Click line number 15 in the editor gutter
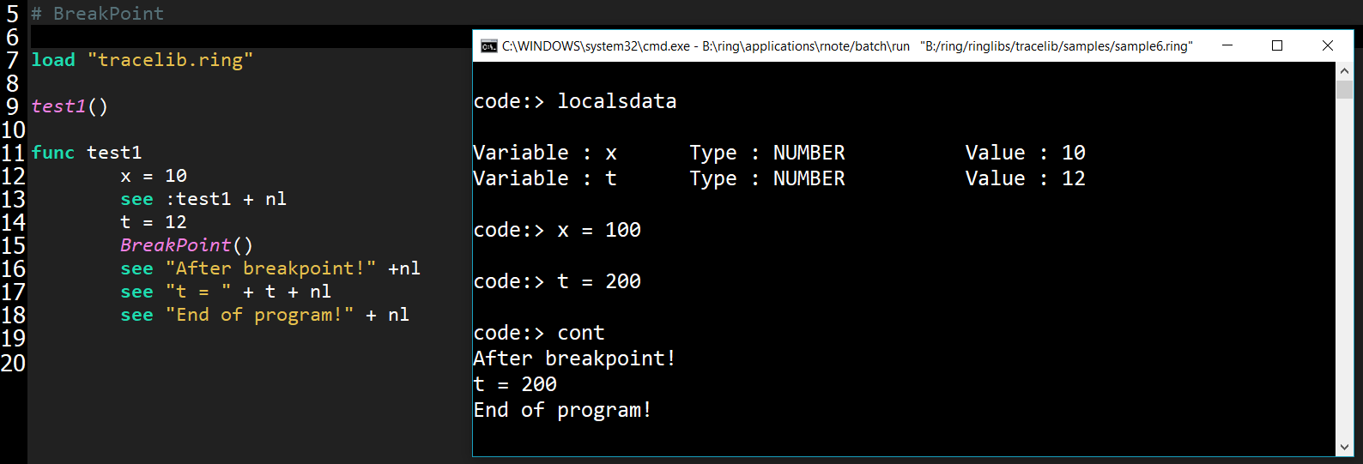The image size is (1363, 464). tap(13, 246)
